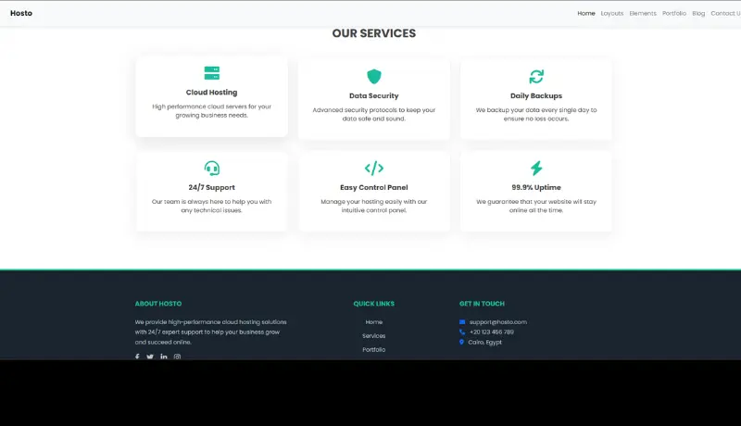Click the 24/7 Support description text
Viewport: 741px width, 426px height.
(x=212, y=206)
